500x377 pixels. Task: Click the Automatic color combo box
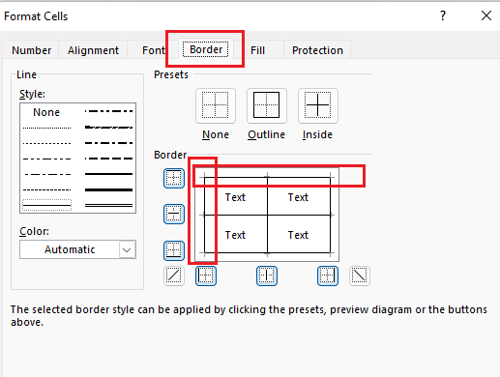pos(77,249)
